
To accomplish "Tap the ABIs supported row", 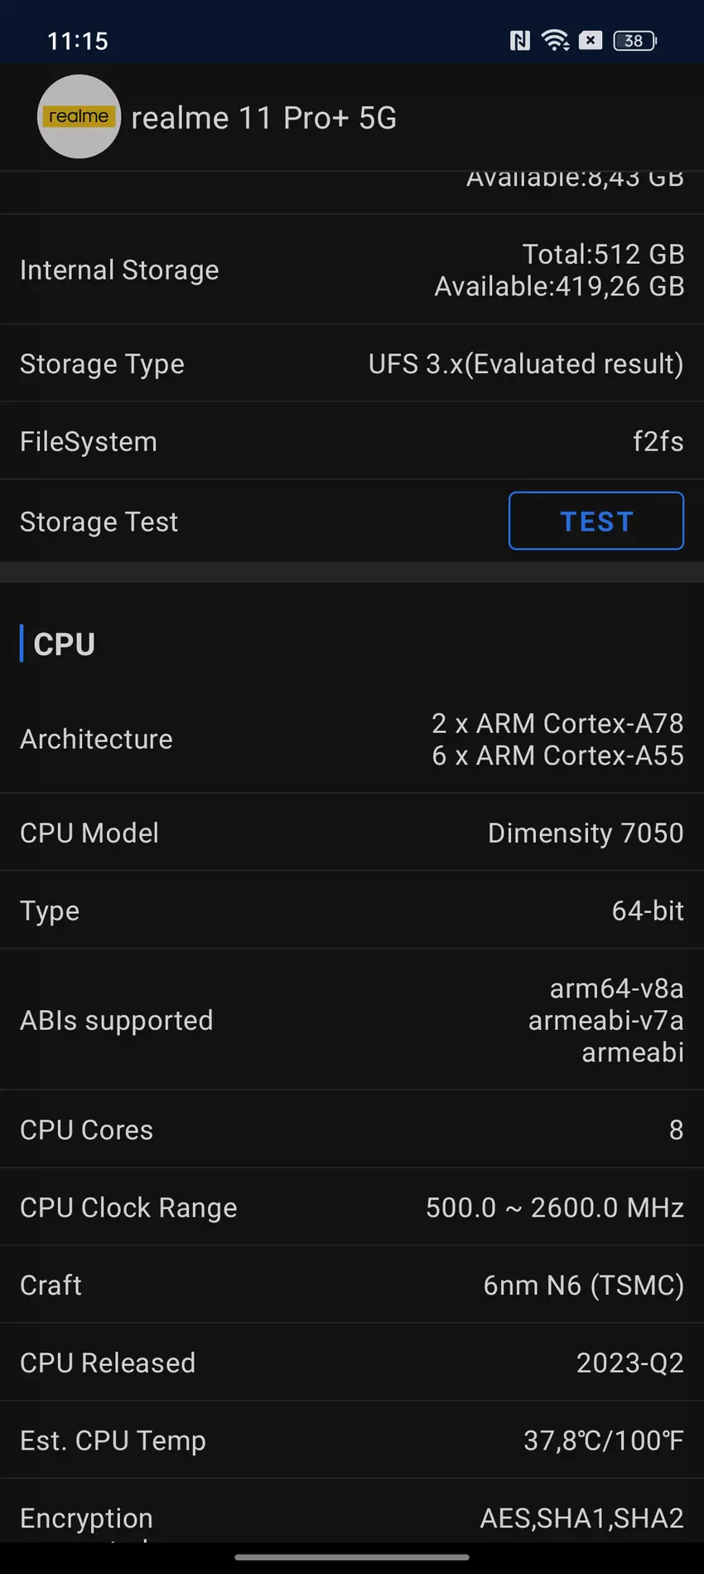I will point(352,1020).
